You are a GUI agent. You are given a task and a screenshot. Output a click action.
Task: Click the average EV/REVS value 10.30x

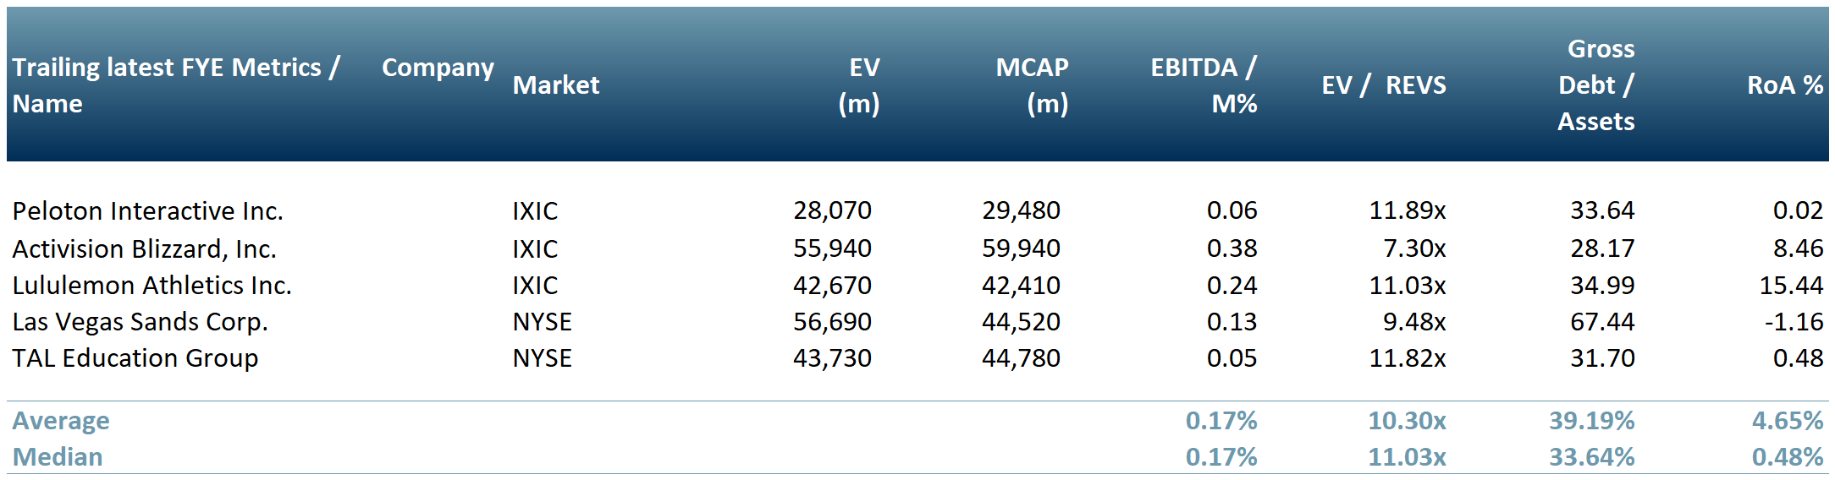pos(1407,421)
